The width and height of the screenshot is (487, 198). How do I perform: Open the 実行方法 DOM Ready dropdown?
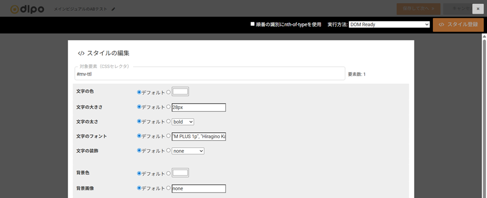click(389, 24)
